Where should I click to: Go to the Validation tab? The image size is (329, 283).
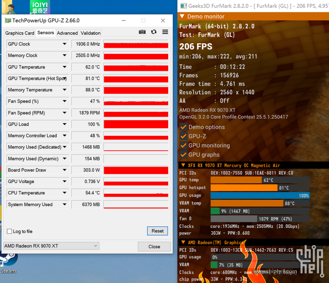pyautogui.click(x=90, y=33)
